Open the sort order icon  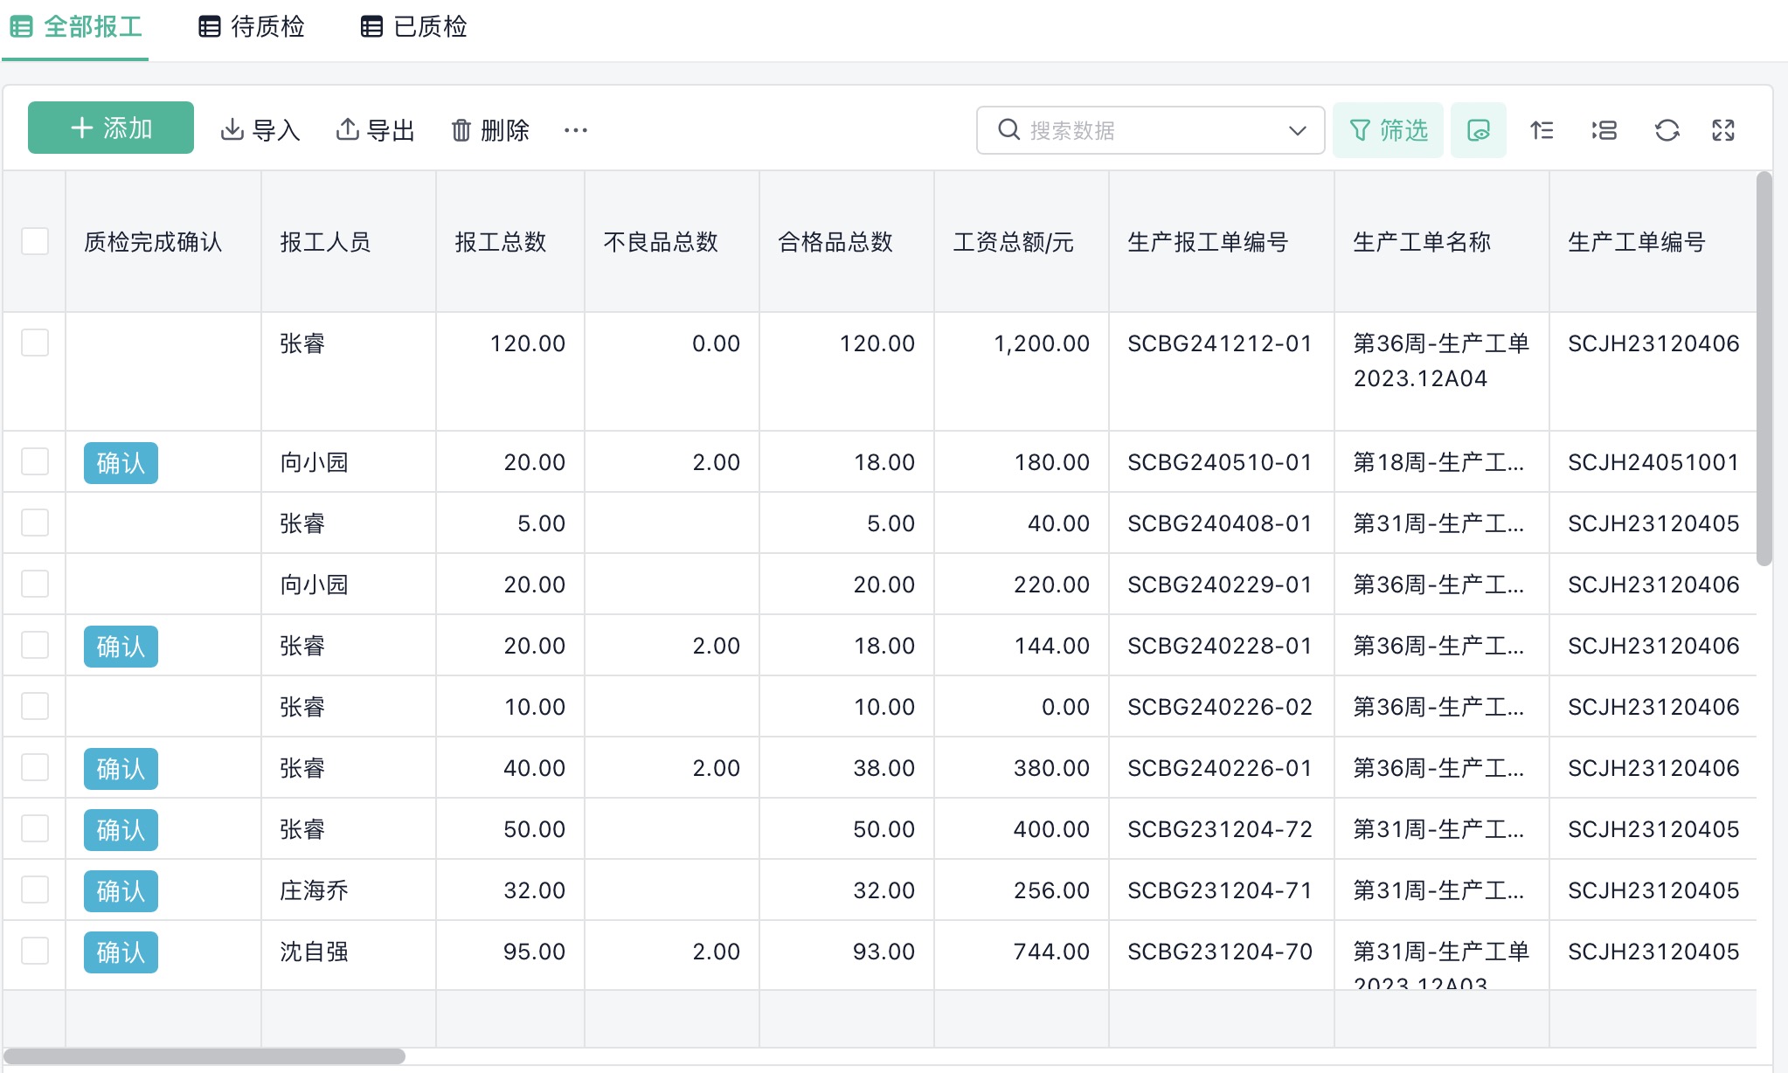pyautogui.click(x=1542, y=130)
